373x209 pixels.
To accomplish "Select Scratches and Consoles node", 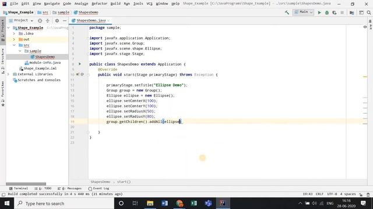I will (x=37, y=80).
